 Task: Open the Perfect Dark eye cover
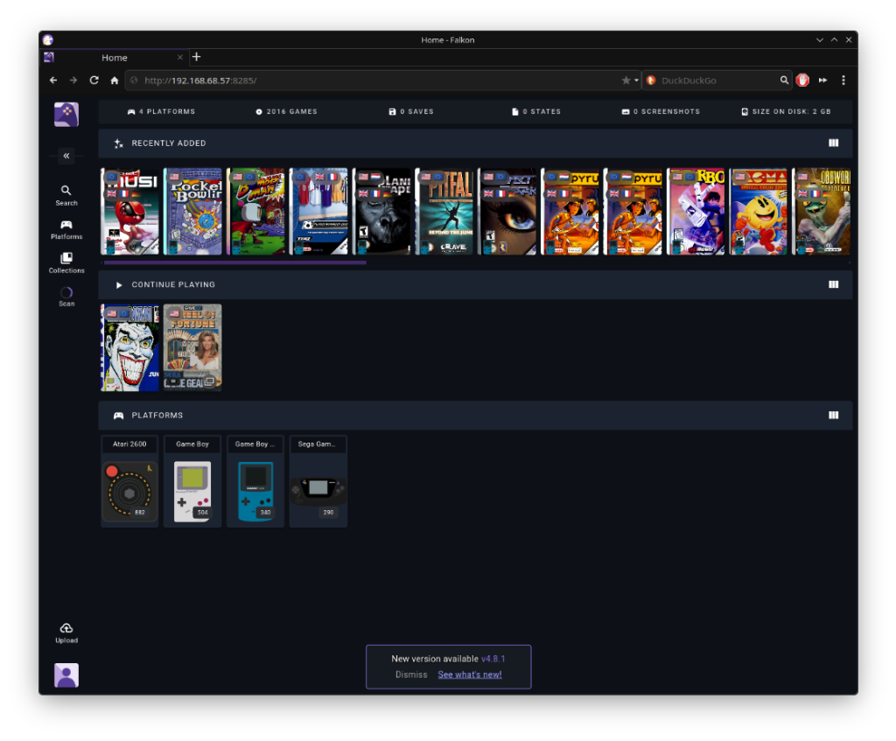click(507, 212)
